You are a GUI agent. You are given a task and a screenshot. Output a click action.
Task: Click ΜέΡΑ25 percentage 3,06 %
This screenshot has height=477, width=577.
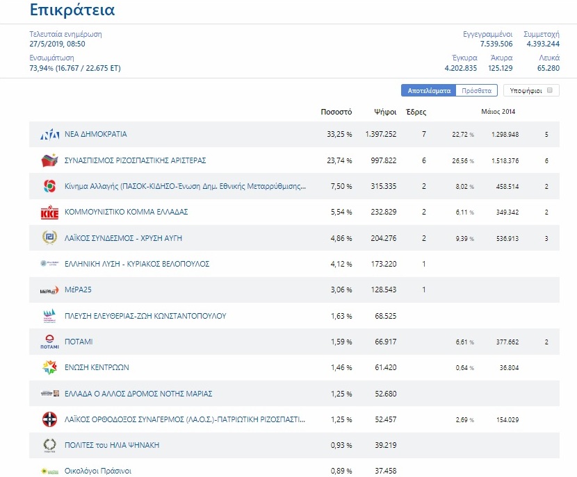pos(341,290)
